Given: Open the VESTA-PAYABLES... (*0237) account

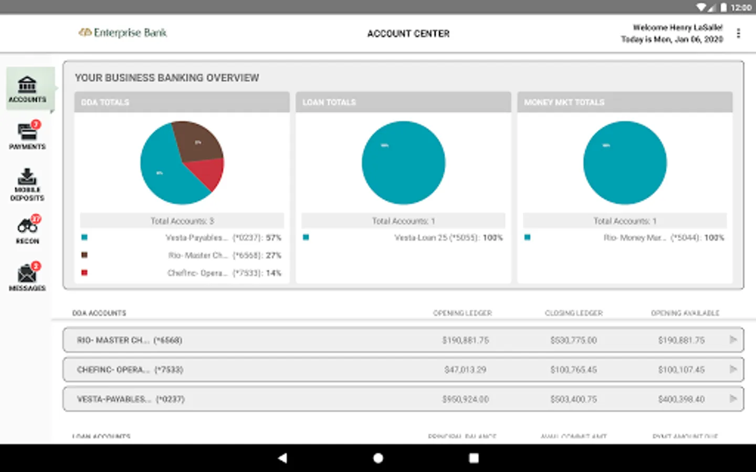Looking at the screenshot, I should 403,399.
